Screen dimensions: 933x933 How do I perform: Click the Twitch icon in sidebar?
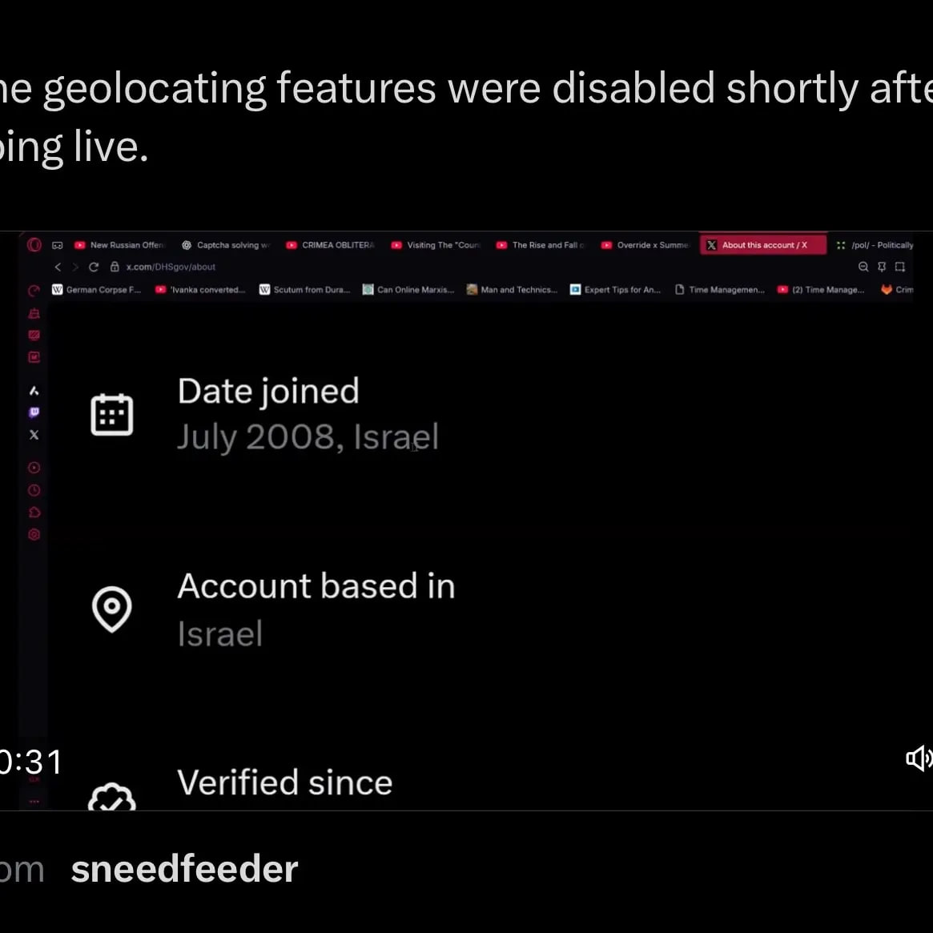[x=34, y=412]
